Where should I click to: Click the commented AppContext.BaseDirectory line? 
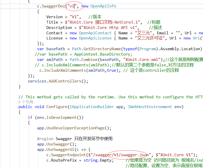(83, 54)
